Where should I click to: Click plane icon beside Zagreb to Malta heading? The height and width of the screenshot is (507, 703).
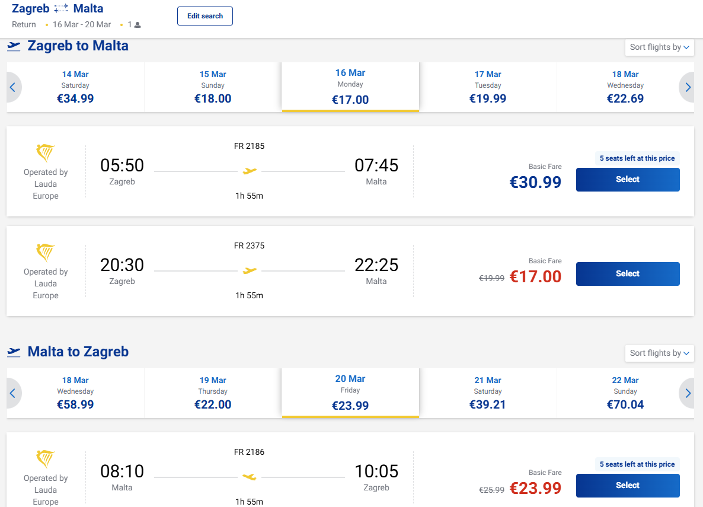[x=14, y=46]
